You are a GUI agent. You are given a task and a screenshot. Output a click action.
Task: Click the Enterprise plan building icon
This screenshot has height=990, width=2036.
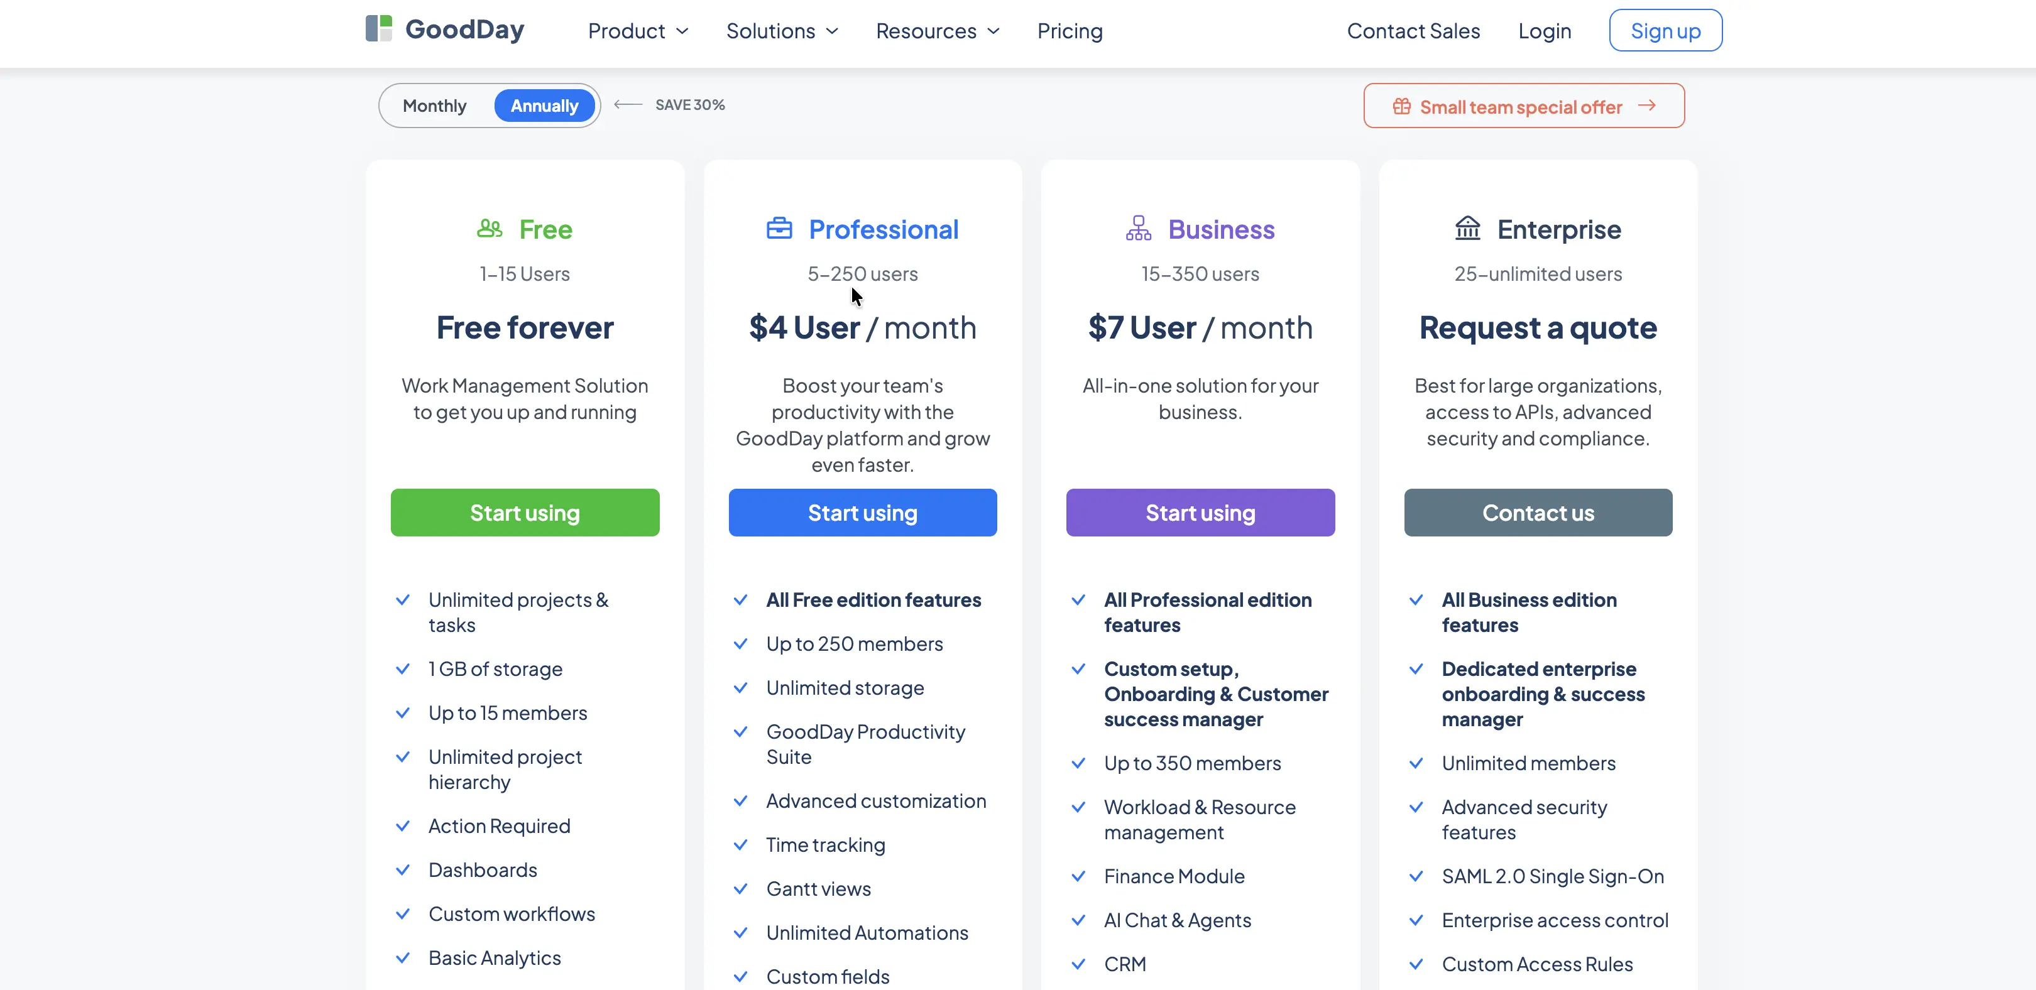coord(1468,228)
